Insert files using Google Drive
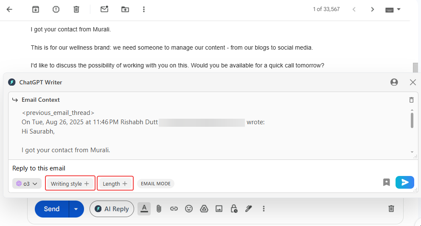The width and height of the screenshot is (421, 226). [204, 209]
